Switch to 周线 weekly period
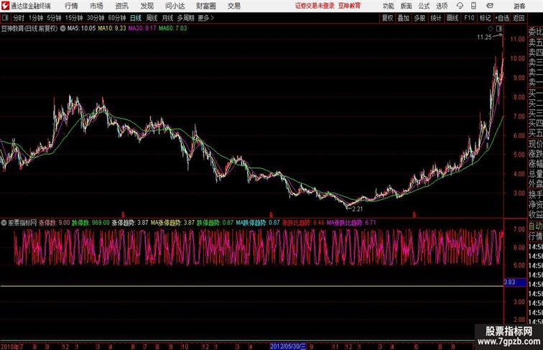Viewport: 543px width, 350px height. coord(152,18)
